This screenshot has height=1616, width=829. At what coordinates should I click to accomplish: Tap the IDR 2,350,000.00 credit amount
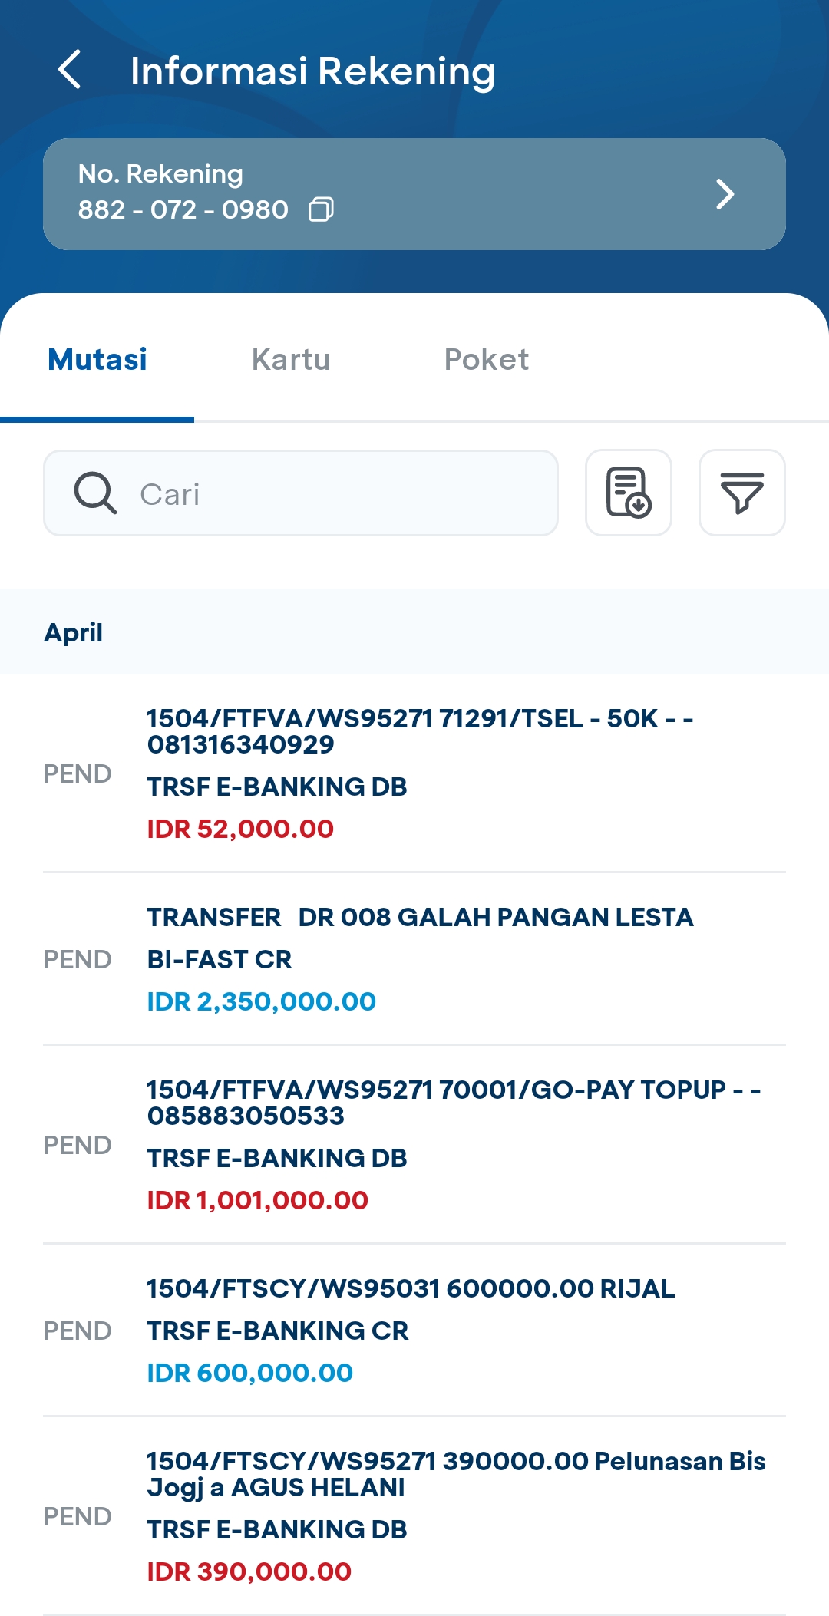tap(261, 1001)
